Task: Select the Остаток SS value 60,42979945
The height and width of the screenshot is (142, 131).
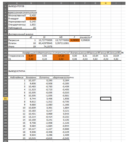Action: [45, 43]
